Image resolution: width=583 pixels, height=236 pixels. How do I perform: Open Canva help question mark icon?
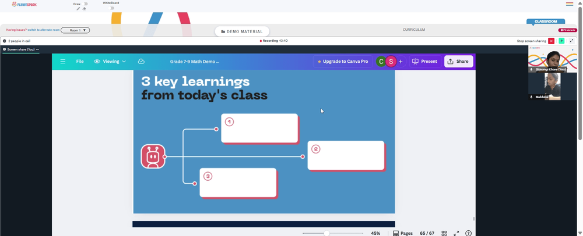(469, 234)
